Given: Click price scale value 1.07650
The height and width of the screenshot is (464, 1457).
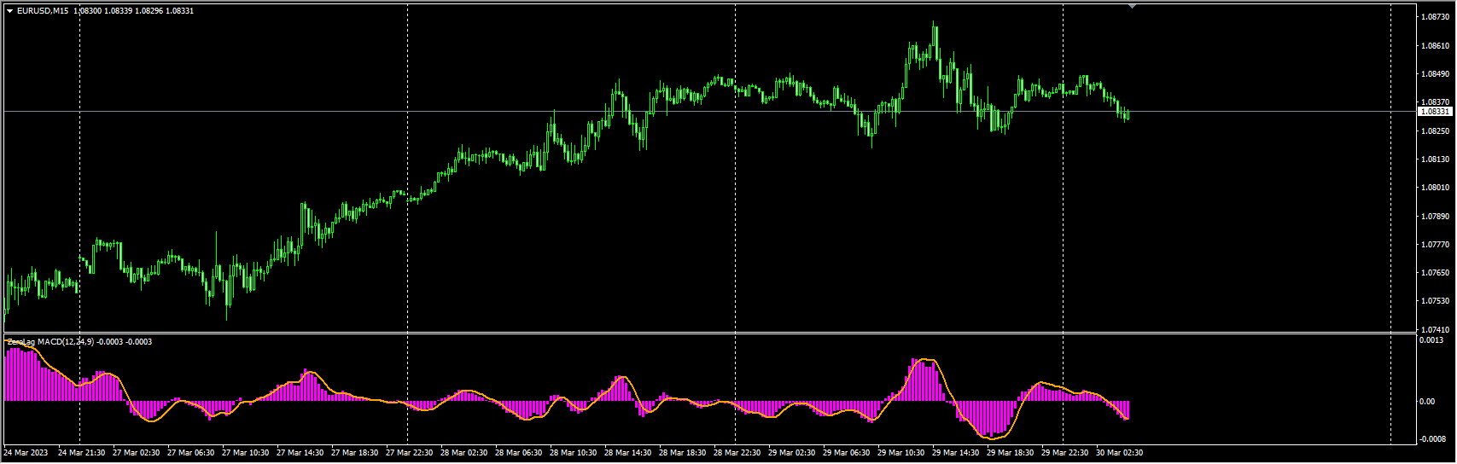Looking at the screenshot, I should point(1435,273).
